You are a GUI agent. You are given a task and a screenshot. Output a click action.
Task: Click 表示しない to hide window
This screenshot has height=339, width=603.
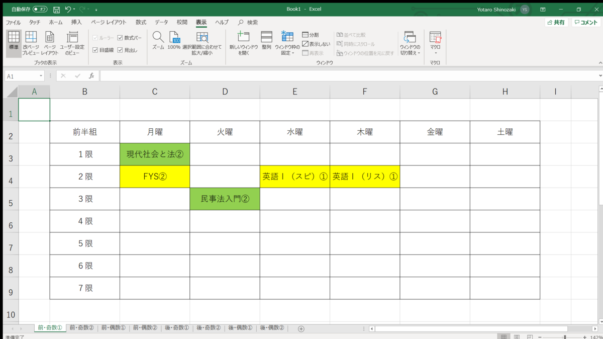click(316, 44)
